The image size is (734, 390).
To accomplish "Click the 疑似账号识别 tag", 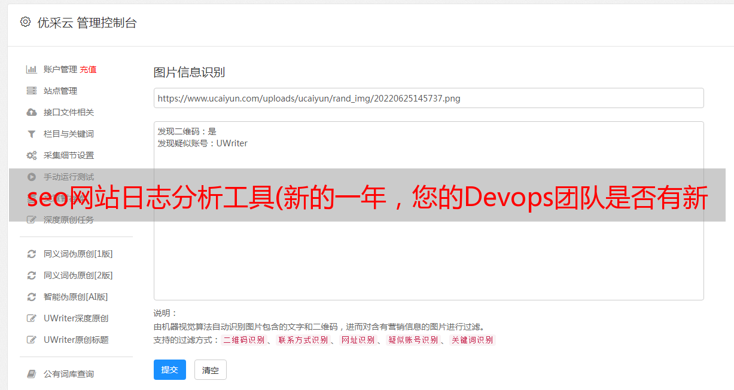I will (x=413, y=340).
